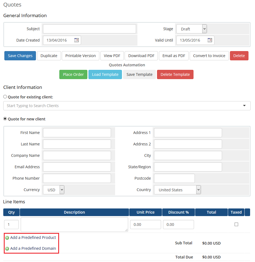
Task: Focus the State/Region field
Action: pos(188,167)
